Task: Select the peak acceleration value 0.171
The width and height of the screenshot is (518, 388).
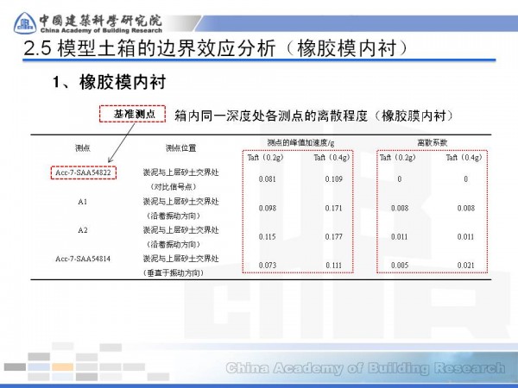Action: [333, 208]
